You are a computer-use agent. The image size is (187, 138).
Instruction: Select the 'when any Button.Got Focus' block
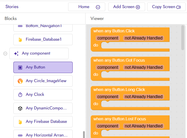click(119, 60)
